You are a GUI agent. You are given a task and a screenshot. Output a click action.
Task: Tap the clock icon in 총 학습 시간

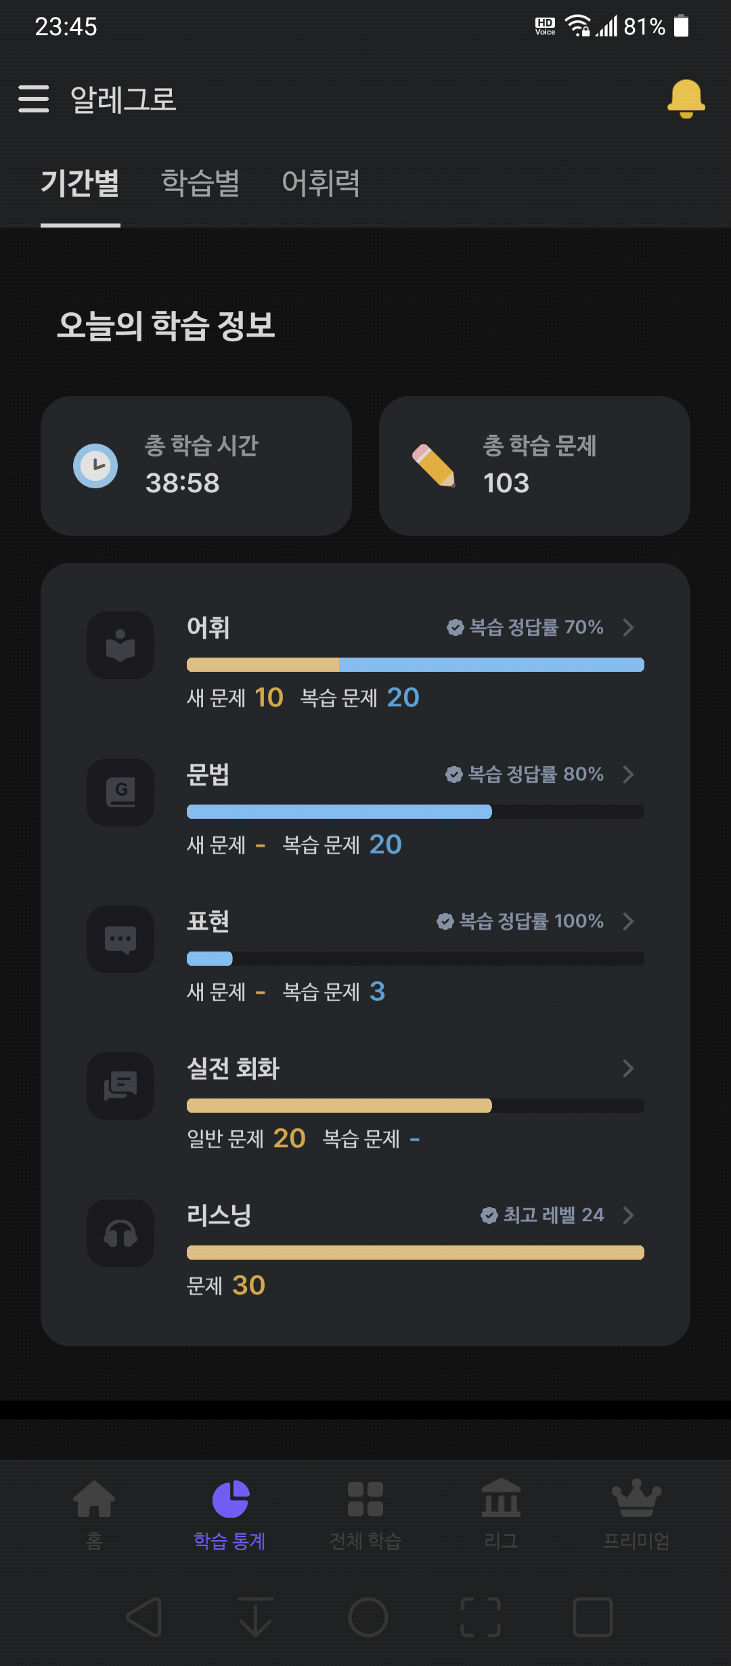point(95,466)
